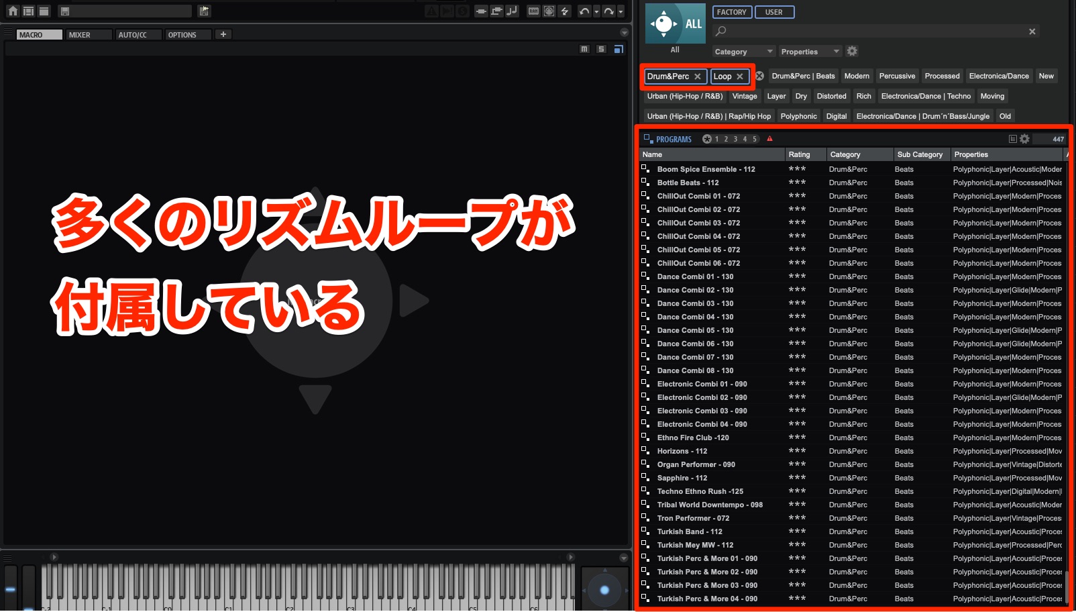Open the keyboard section options arrow
The image size is (1076, 612).
point(624,558)
